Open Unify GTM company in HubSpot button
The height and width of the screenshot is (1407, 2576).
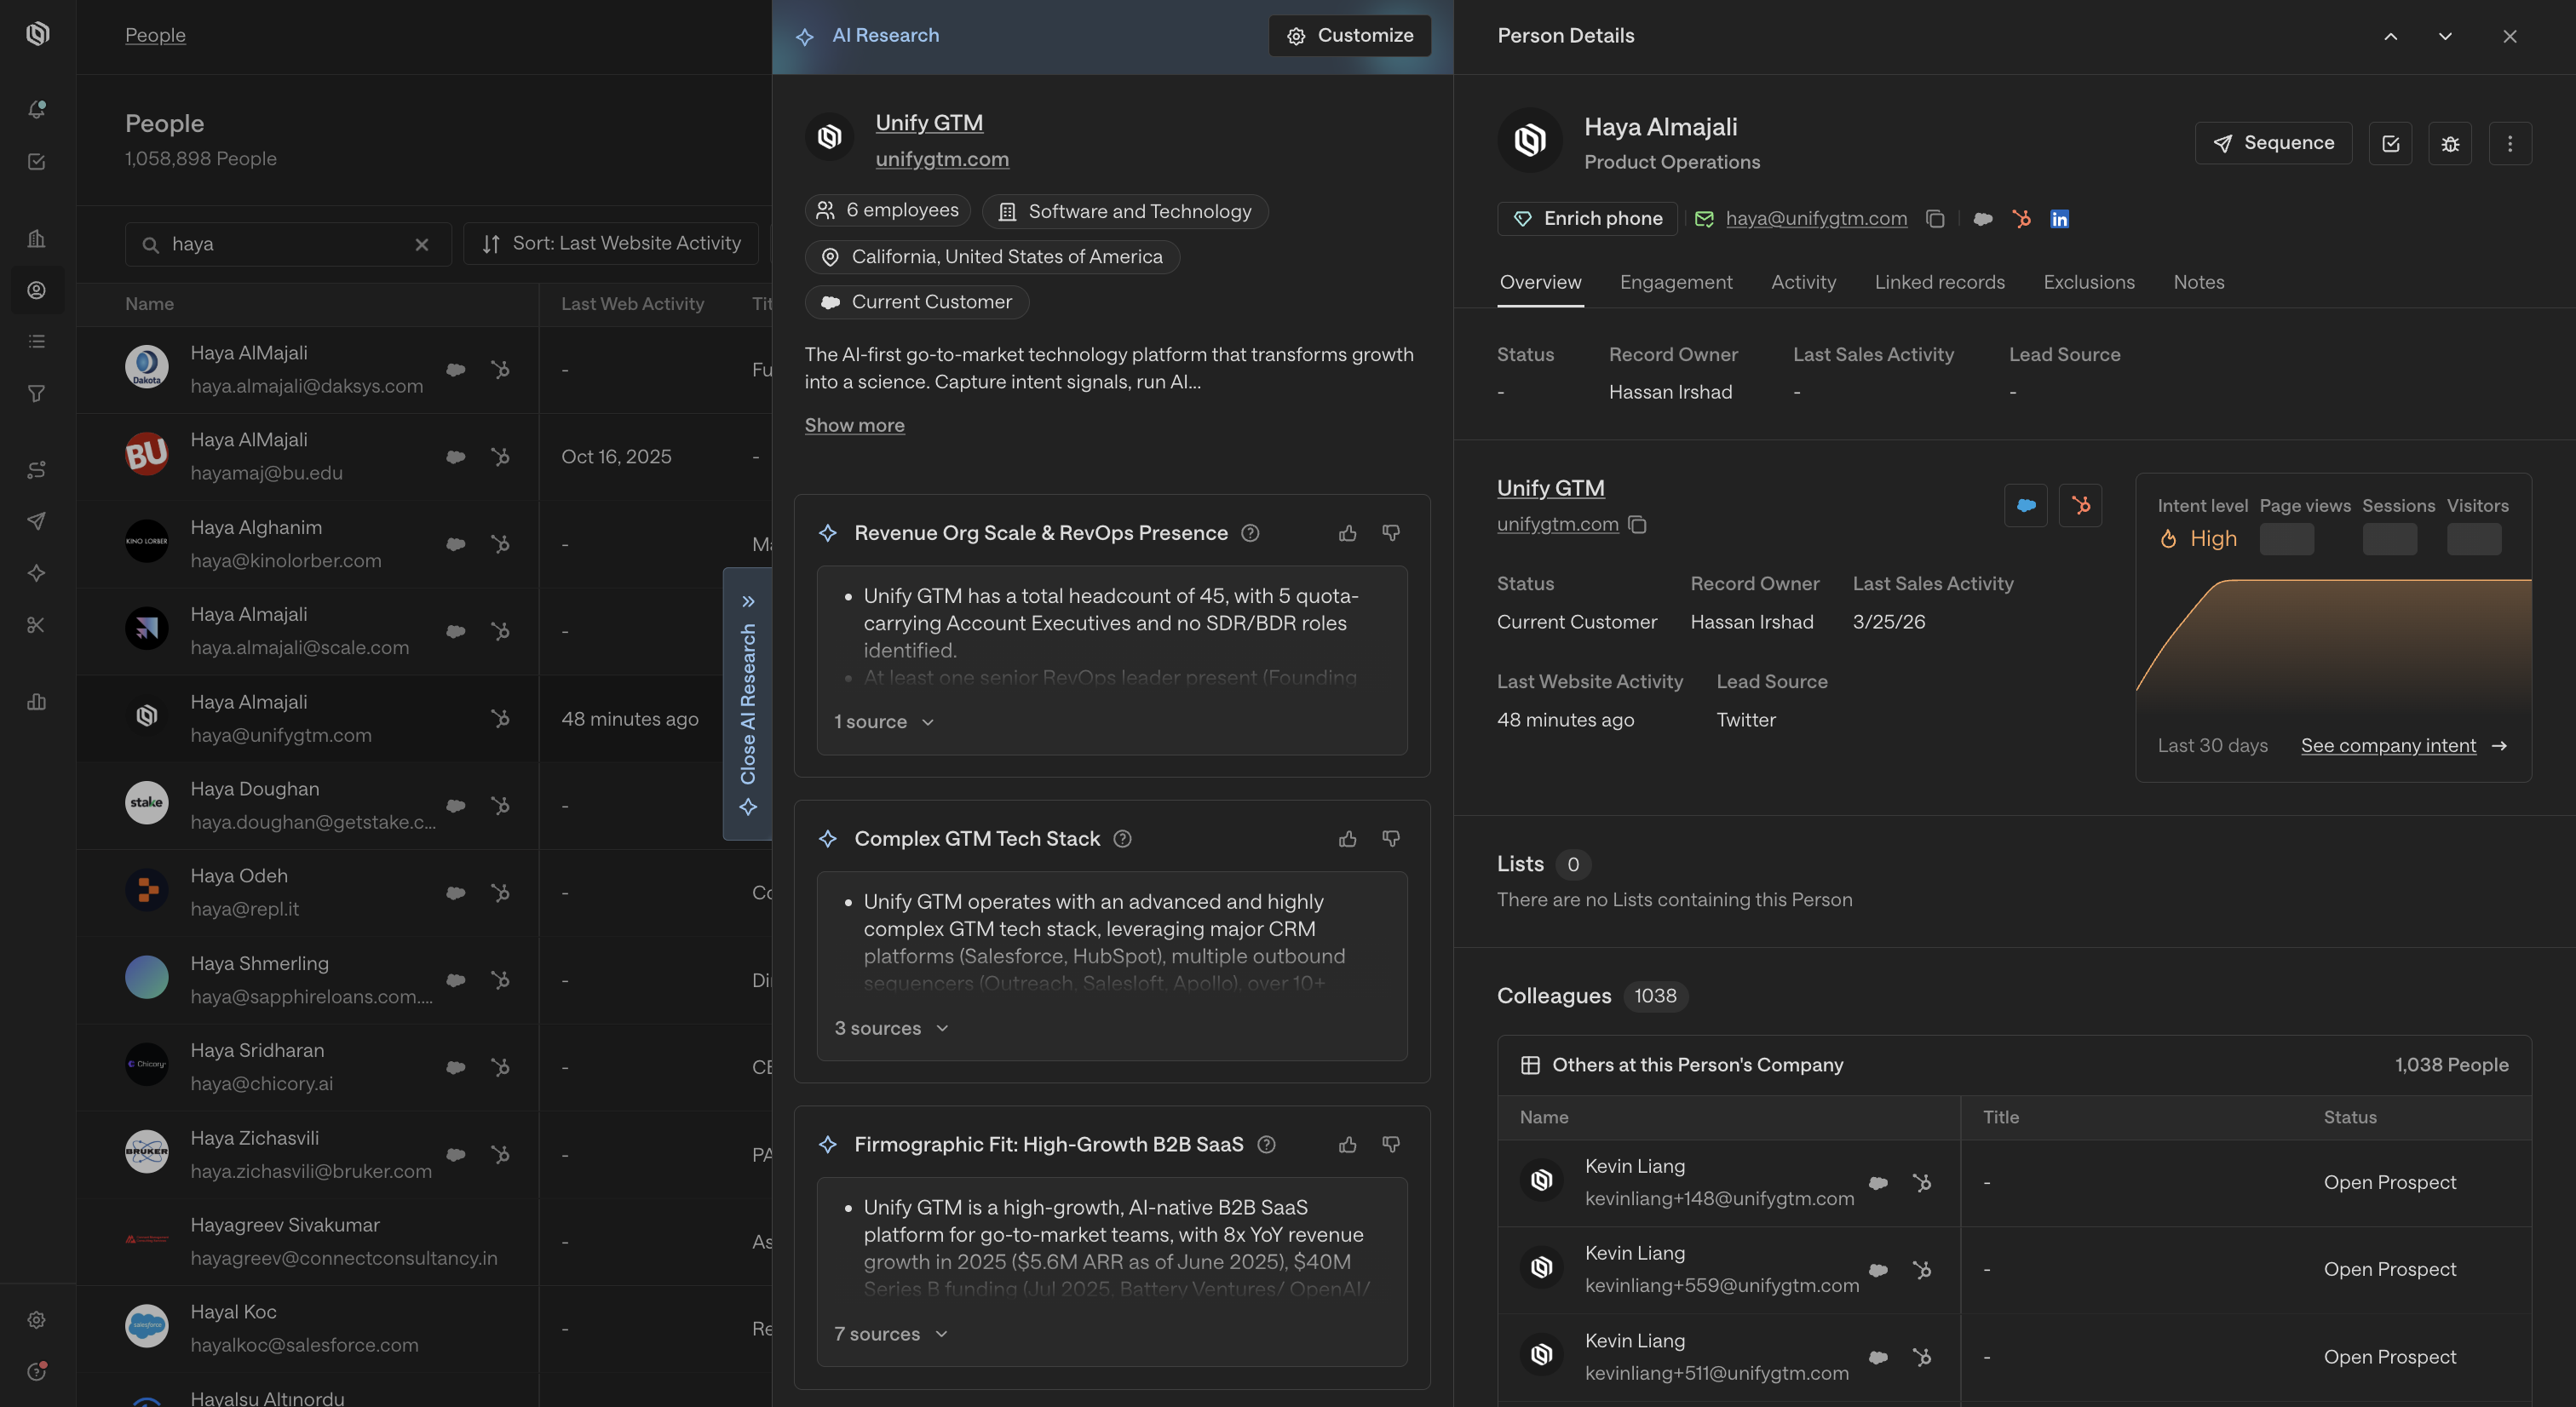click(x=2081, y=505)
